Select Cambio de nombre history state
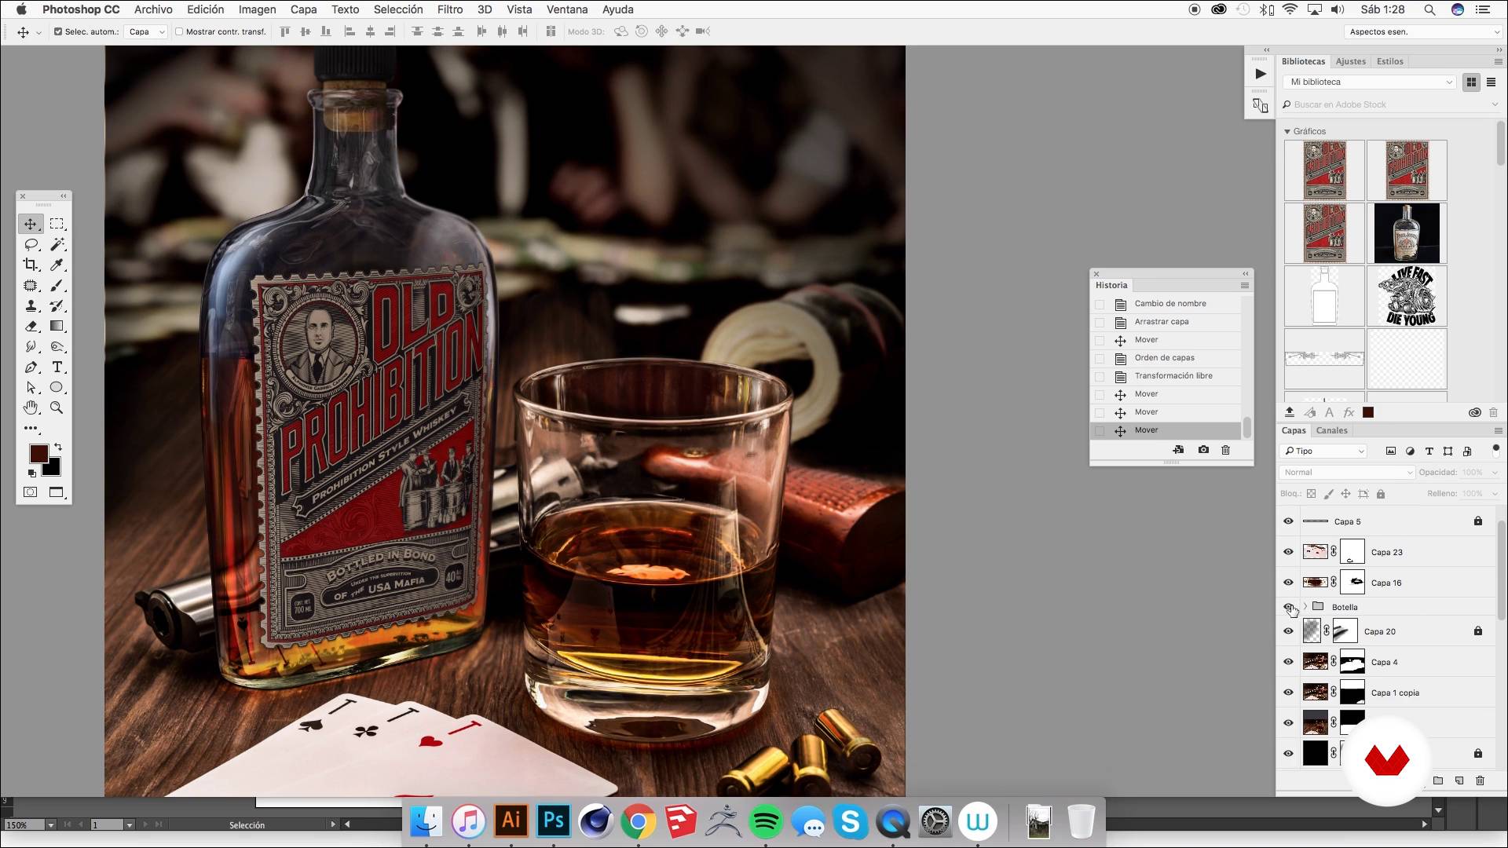Screen dimensions: 1508x848 [x=1166, y=304]
